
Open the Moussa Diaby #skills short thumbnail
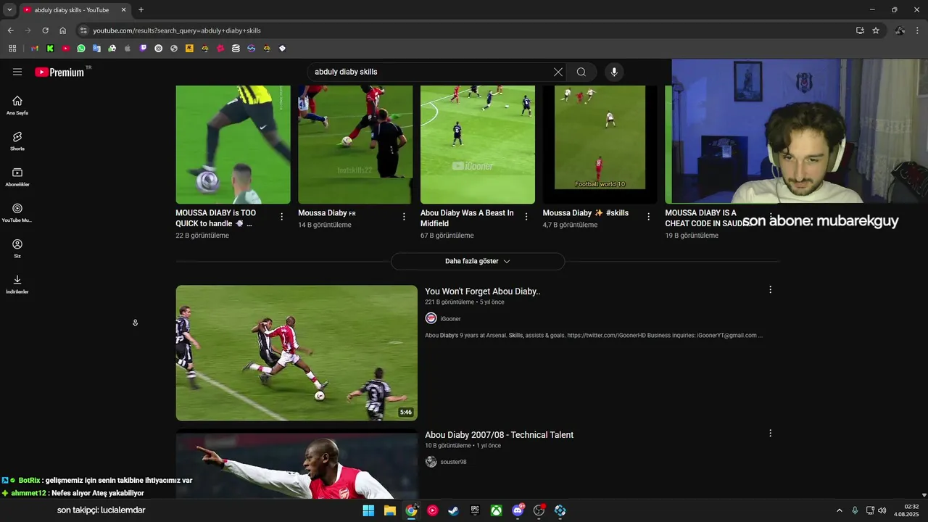pos(600,144)
